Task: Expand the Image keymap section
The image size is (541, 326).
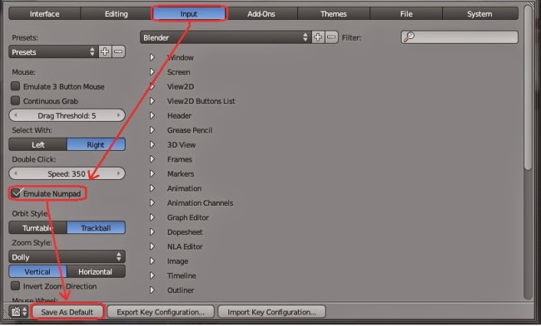Action: click(152, 261)
